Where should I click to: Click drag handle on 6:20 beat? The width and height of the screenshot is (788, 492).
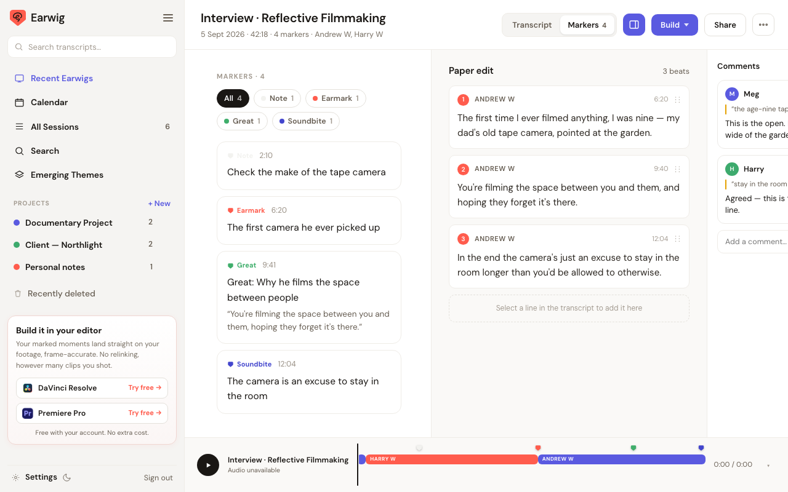click(x=677, y=100)
